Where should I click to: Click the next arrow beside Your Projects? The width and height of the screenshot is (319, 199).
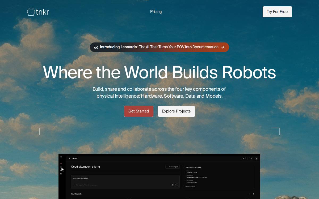[253, 194]
